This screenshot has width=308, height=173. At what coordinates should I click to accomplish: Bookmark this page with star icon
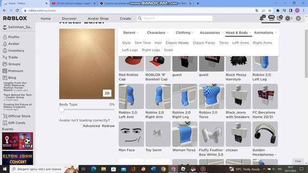[269, 11]
